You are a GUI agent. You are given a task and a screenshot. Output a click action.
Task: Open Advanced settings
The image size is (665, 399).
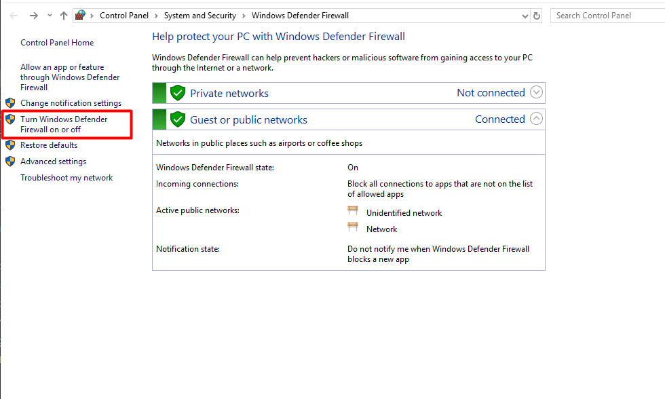(53, 161)
